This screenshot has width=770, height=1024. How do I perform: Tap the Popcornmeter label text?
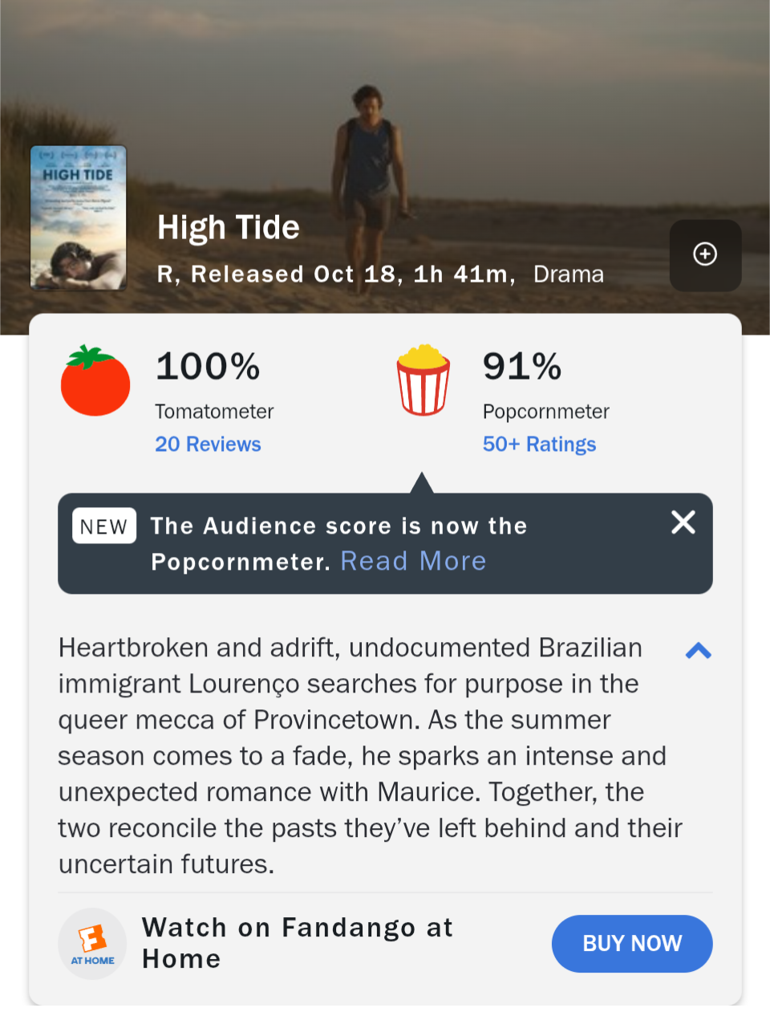pyautogui.click(x=546, y=412)
